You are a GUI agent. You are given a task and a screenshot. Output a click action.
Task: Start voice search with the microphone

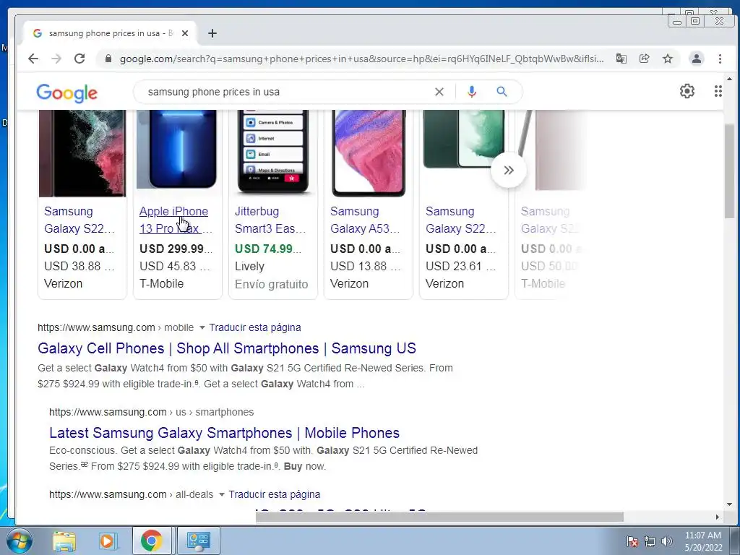[x=471, y=92]
